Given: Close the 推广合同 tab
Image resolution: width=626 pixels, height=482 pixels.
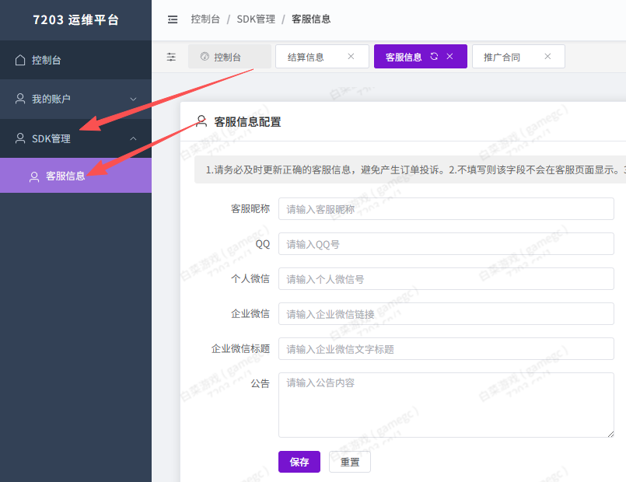Looking at the screenshot, I should pos(547,56).
